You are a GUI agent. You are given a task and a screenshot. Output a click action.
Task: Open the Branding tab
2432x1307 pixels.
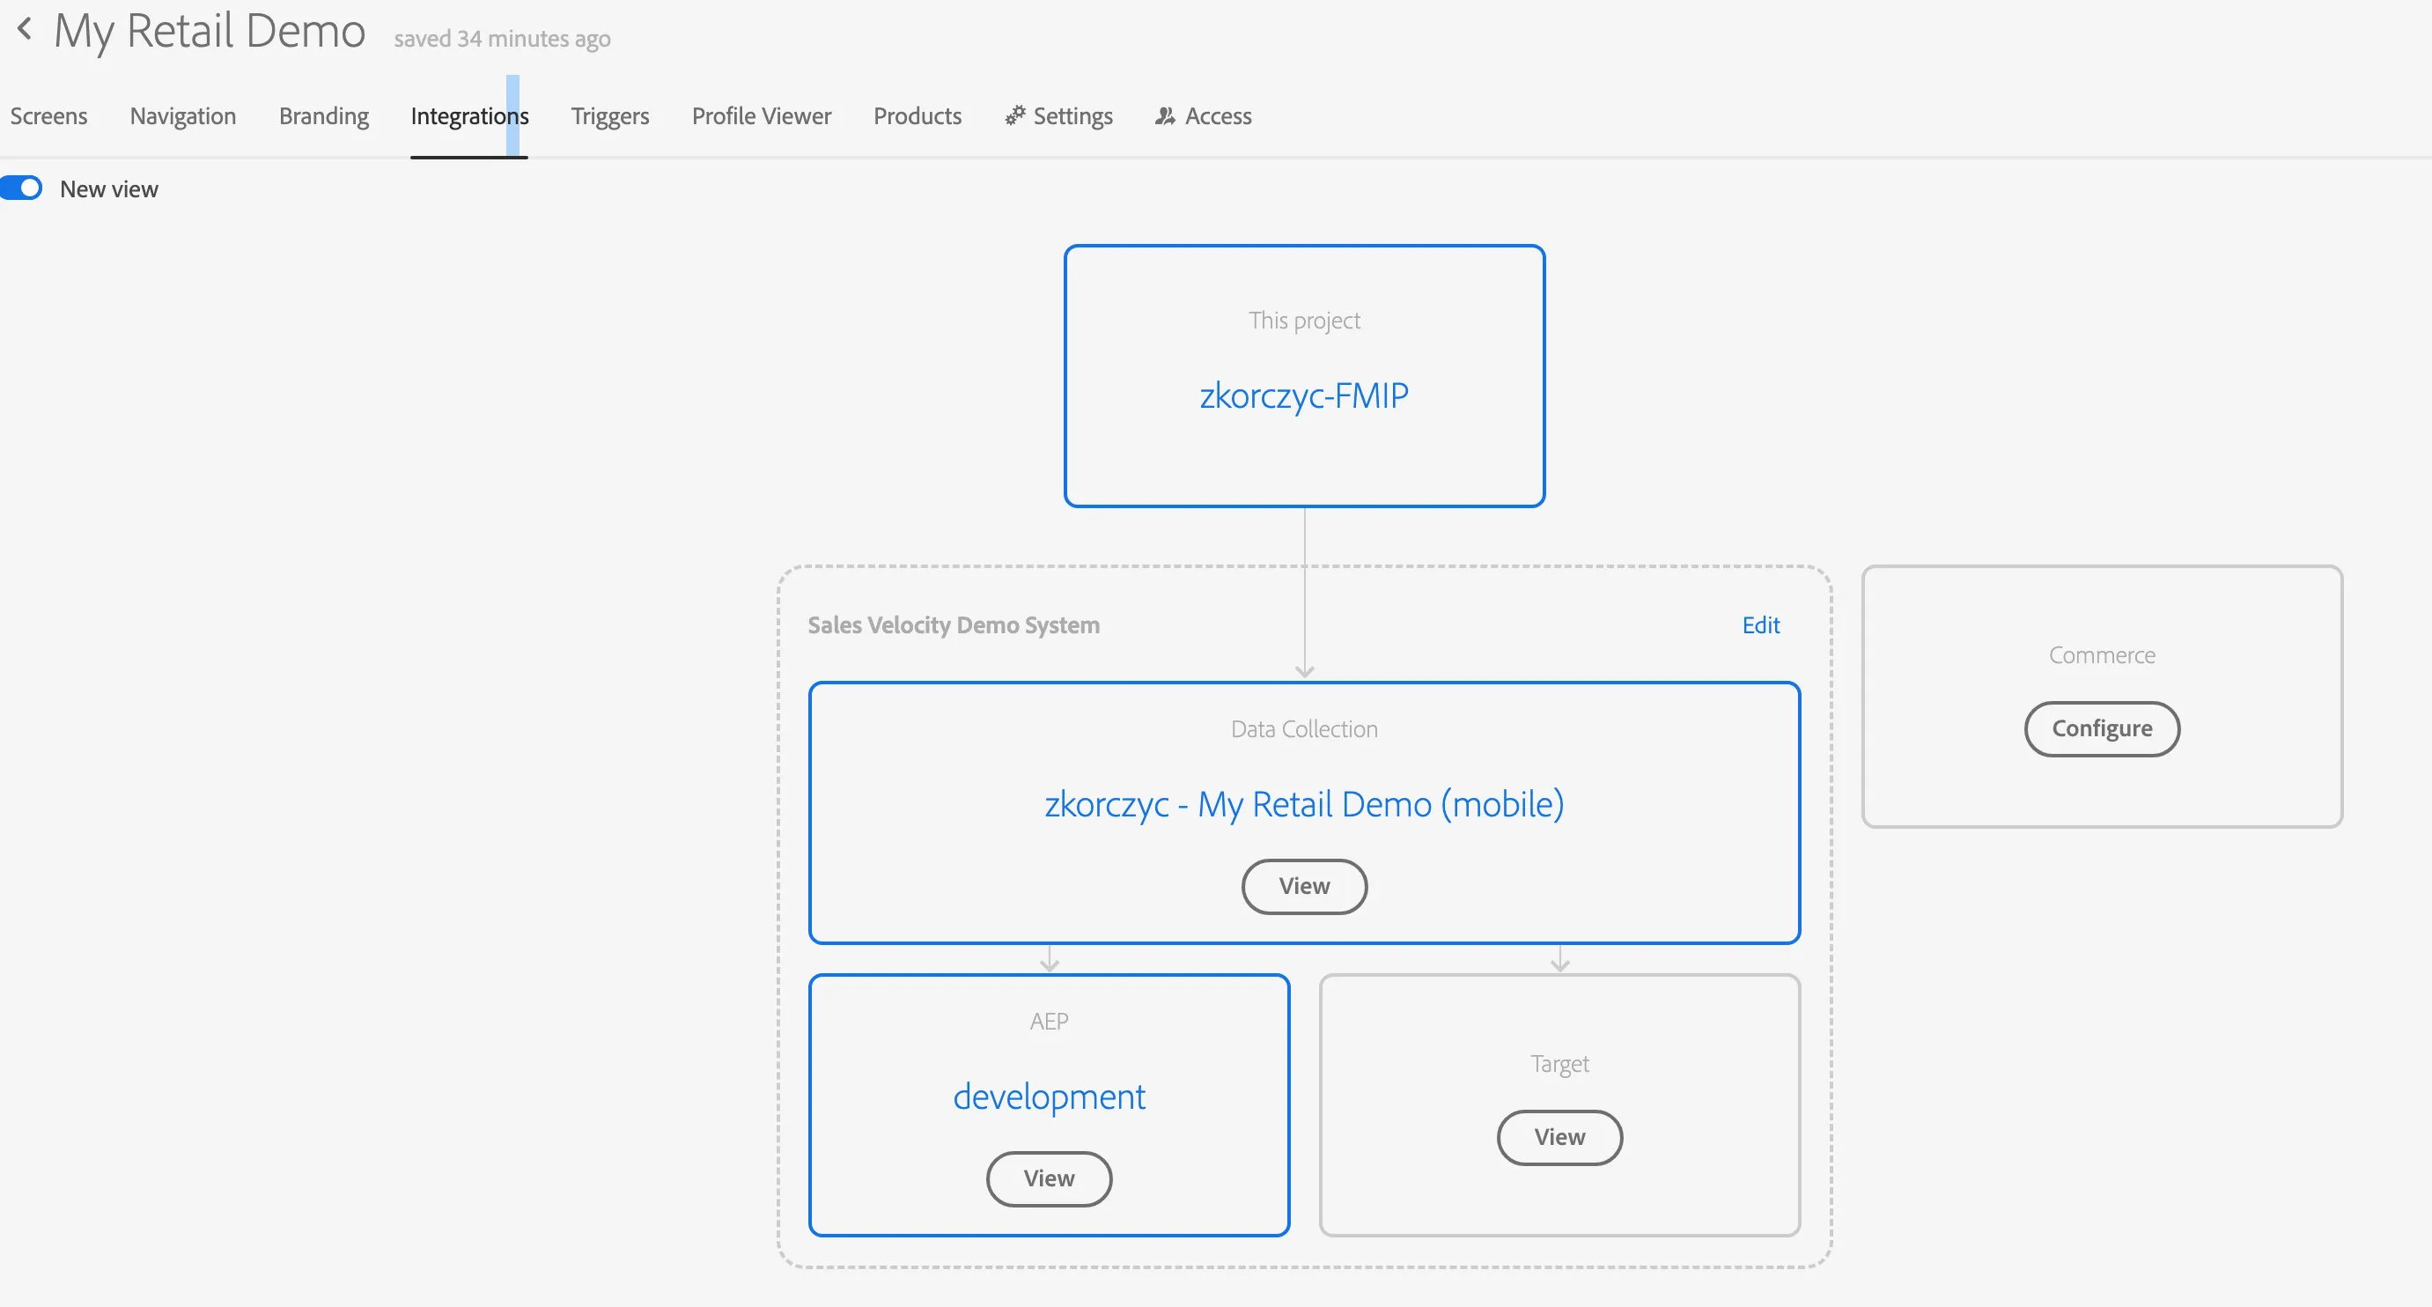pyautogui.click(x=324, y=116)
